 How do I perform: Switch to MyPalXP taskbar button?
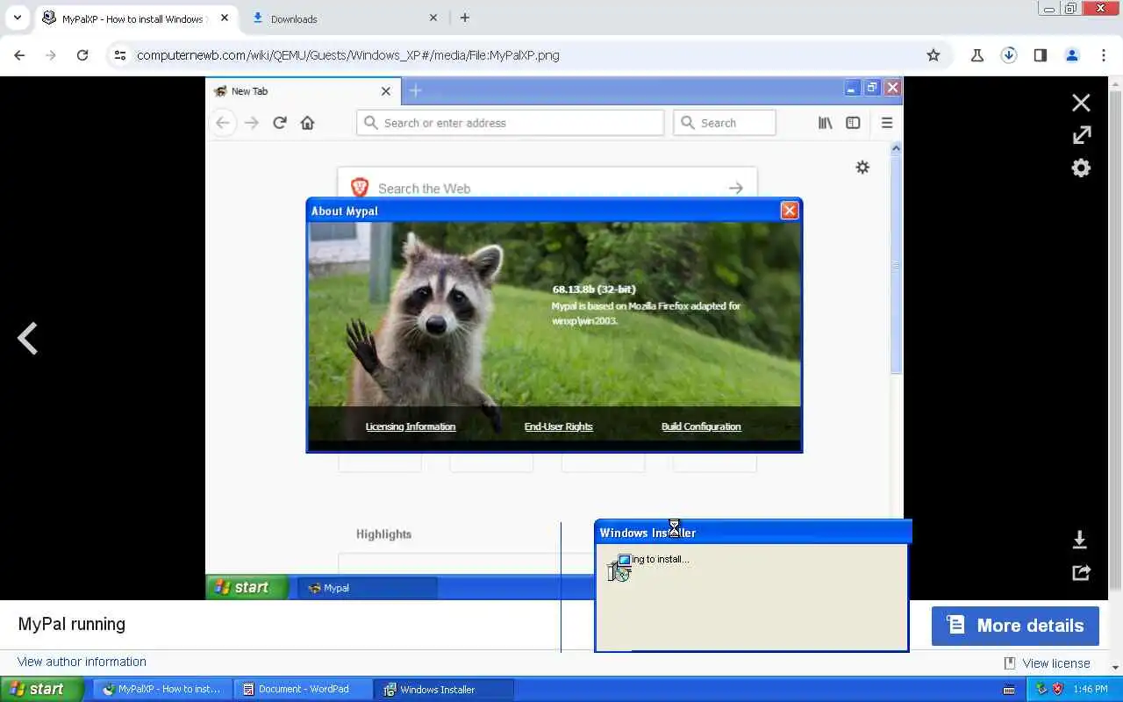(x=163, y=689)
